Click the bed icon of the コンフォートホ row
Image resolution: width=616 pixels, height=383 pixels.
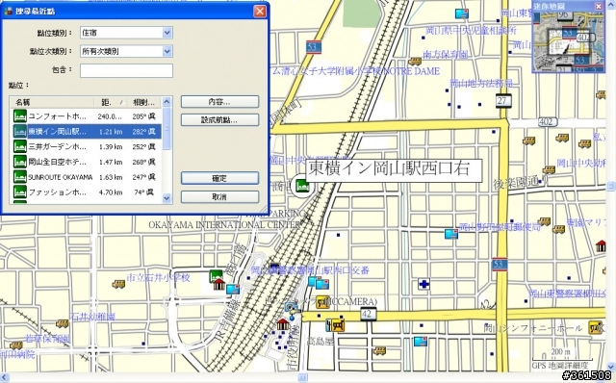coord(20,116)
